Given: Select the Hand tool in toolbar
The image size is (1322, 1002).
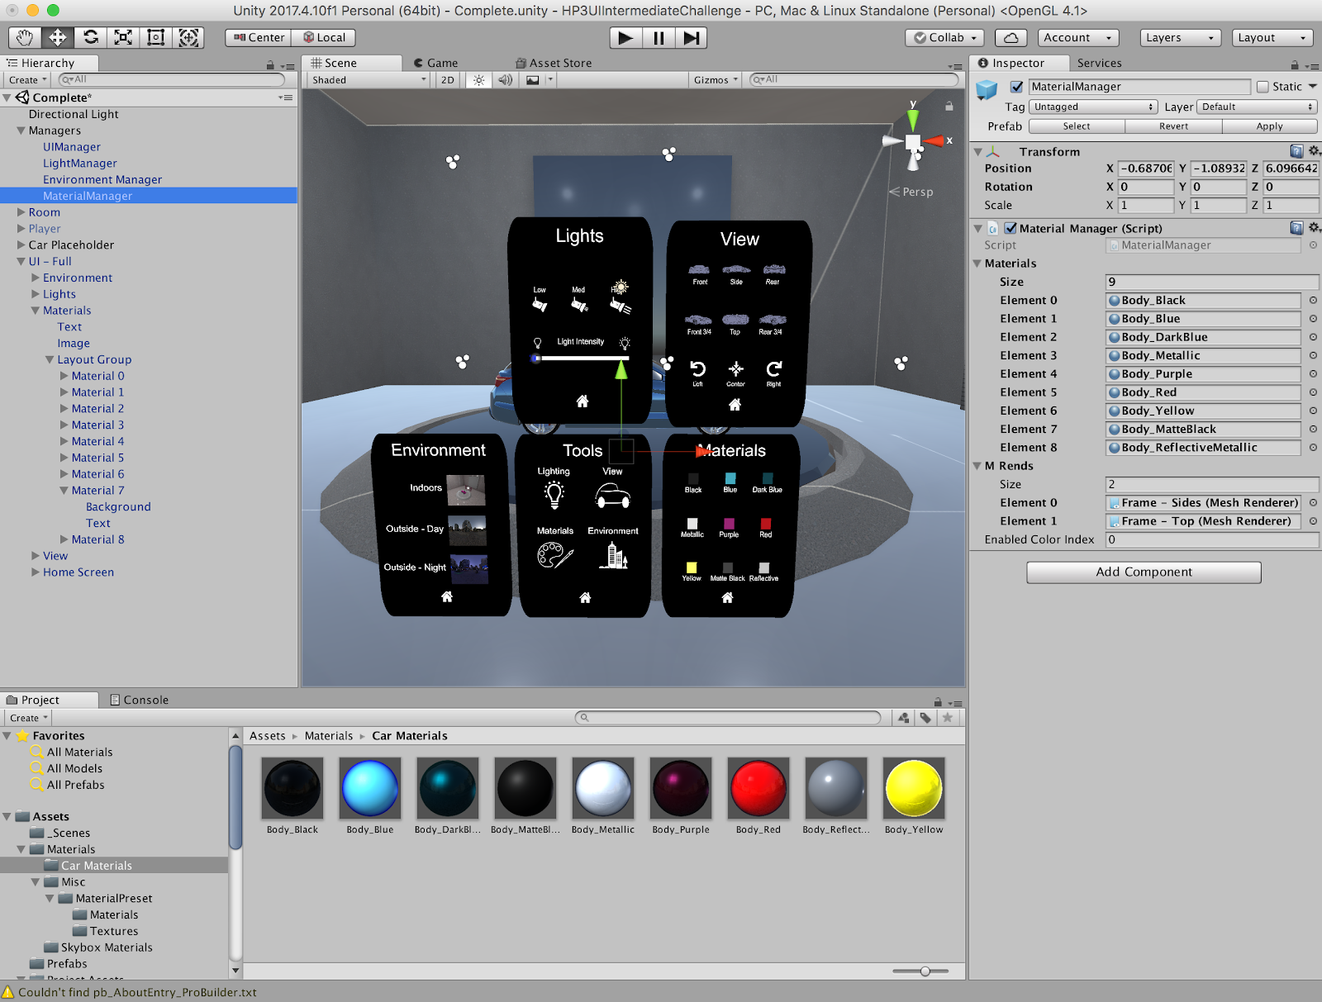Looking at the screenshot, I should coord(25,37).
